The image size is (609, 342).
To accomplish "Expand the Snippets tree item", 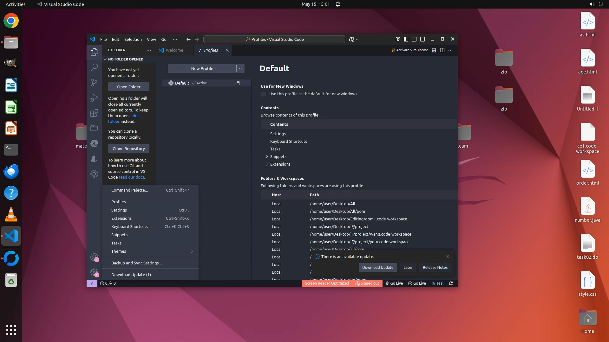I will tap(267, 156).
